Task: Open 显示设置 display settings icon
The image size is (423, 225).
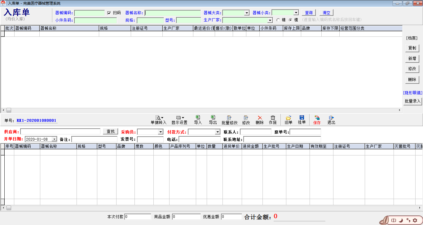Action: point(179,118)
